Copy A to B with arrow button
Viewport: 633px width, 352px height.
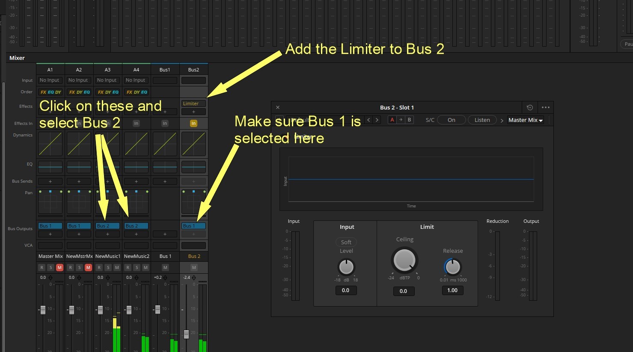[401, 120]
